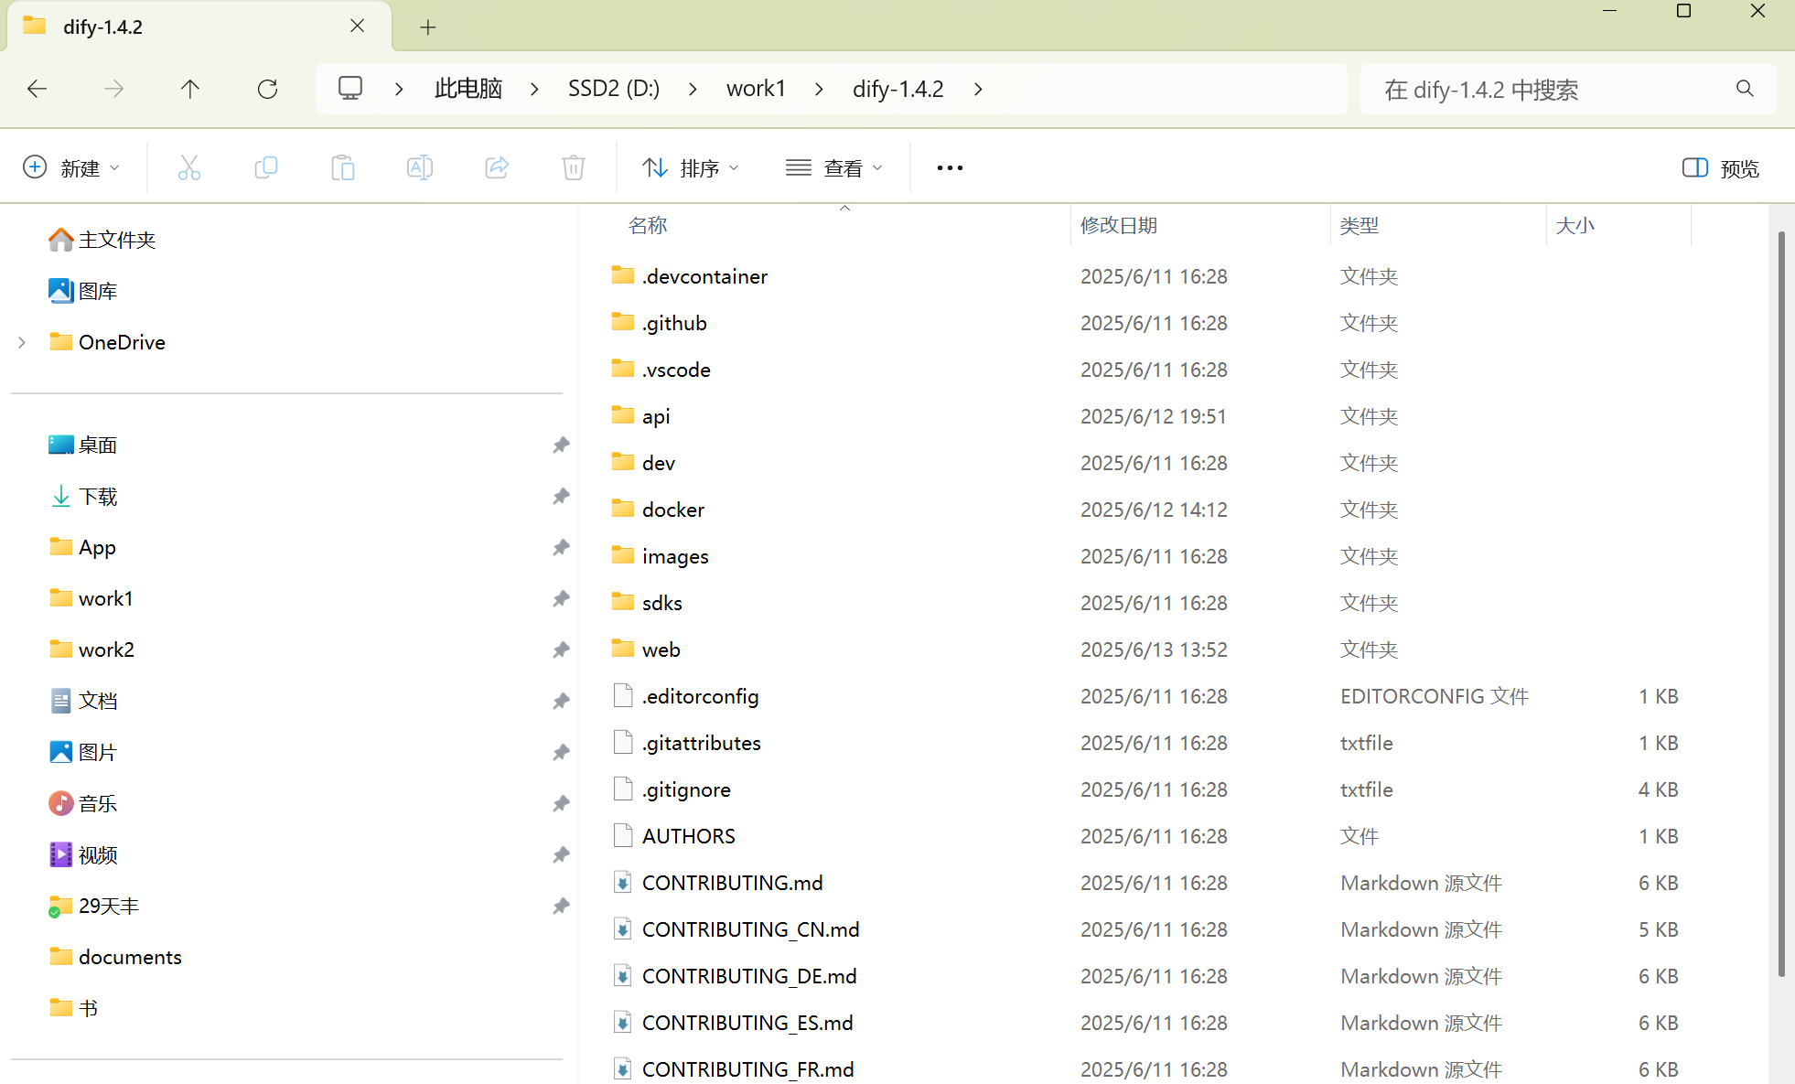The height and width of the screenshot is (1084, 1795).
Task: Unpin the 桌面 quick access entry
Action: [x=561, y=445]
